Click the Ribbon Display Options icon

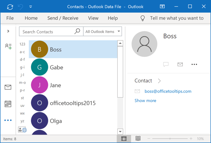[162, 6]
